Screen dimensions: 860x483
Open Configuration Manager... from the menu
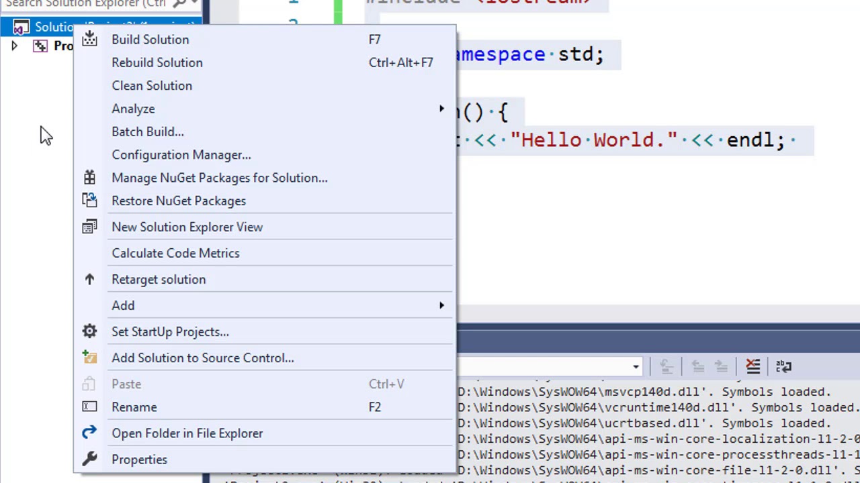pos(265,154)
